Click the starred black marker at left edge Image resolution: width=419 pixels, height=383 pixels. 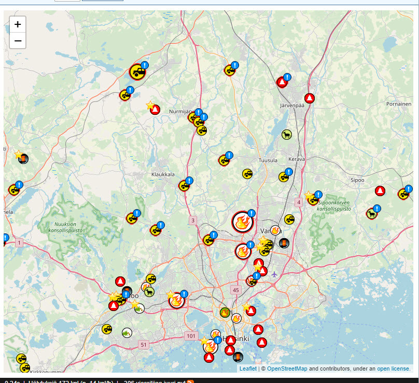23,158
